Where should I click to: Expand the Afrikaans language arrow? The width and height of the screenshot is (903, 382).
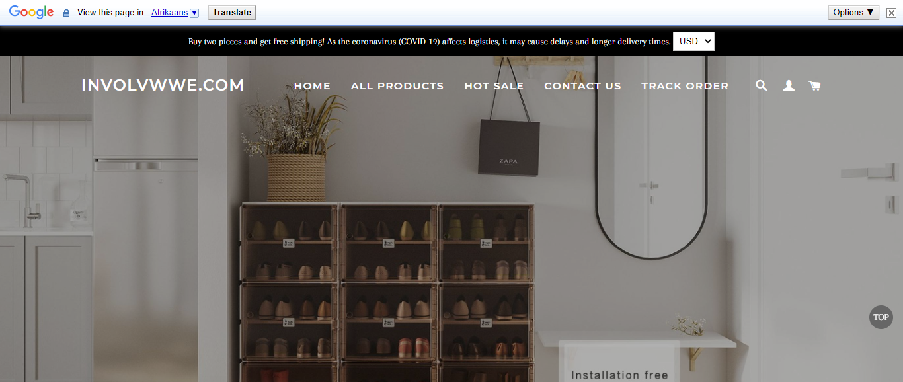point(194,13)
